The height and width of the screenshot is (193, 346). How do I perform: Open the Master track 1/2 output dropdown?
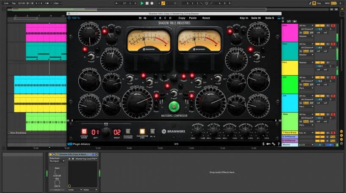pos(306,145)
